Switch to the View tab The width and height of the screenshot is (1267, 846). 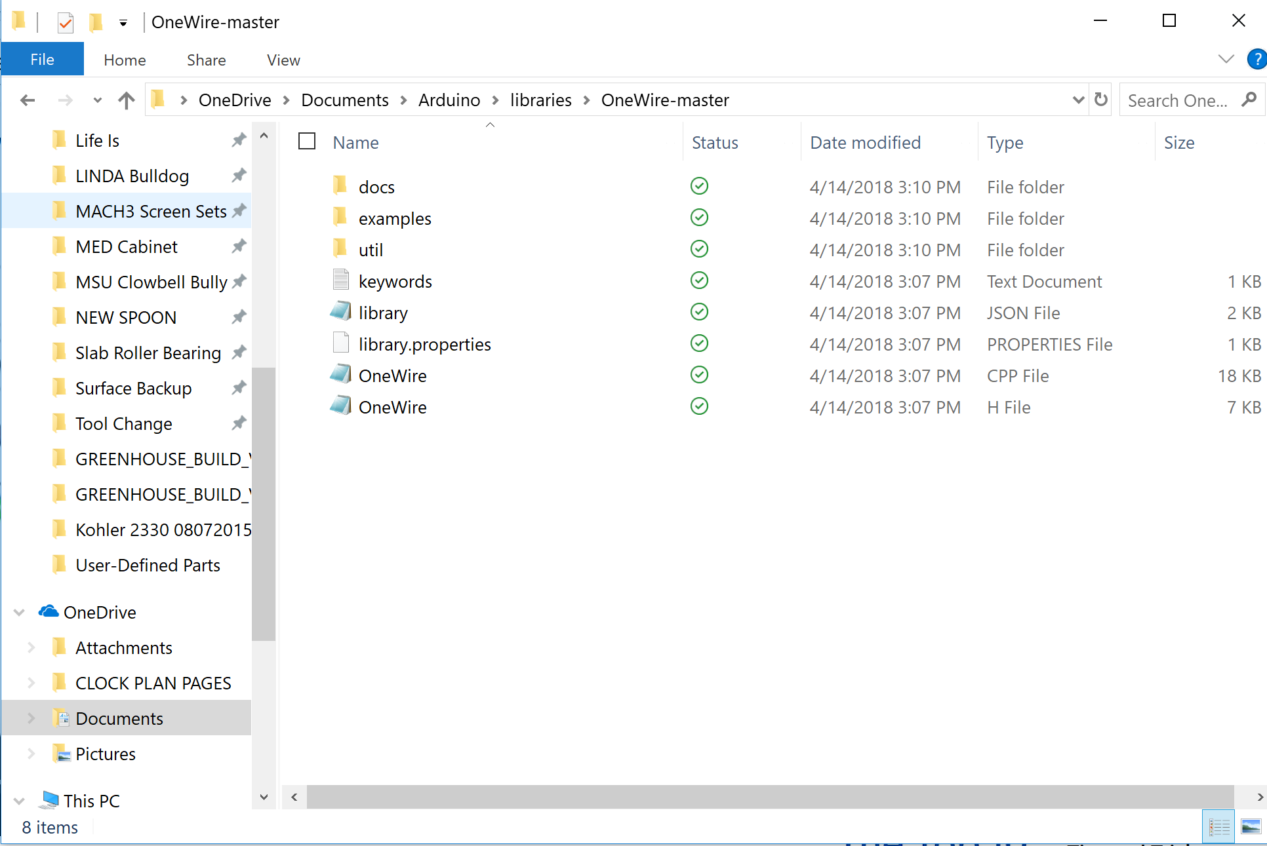tap(283, 60)
